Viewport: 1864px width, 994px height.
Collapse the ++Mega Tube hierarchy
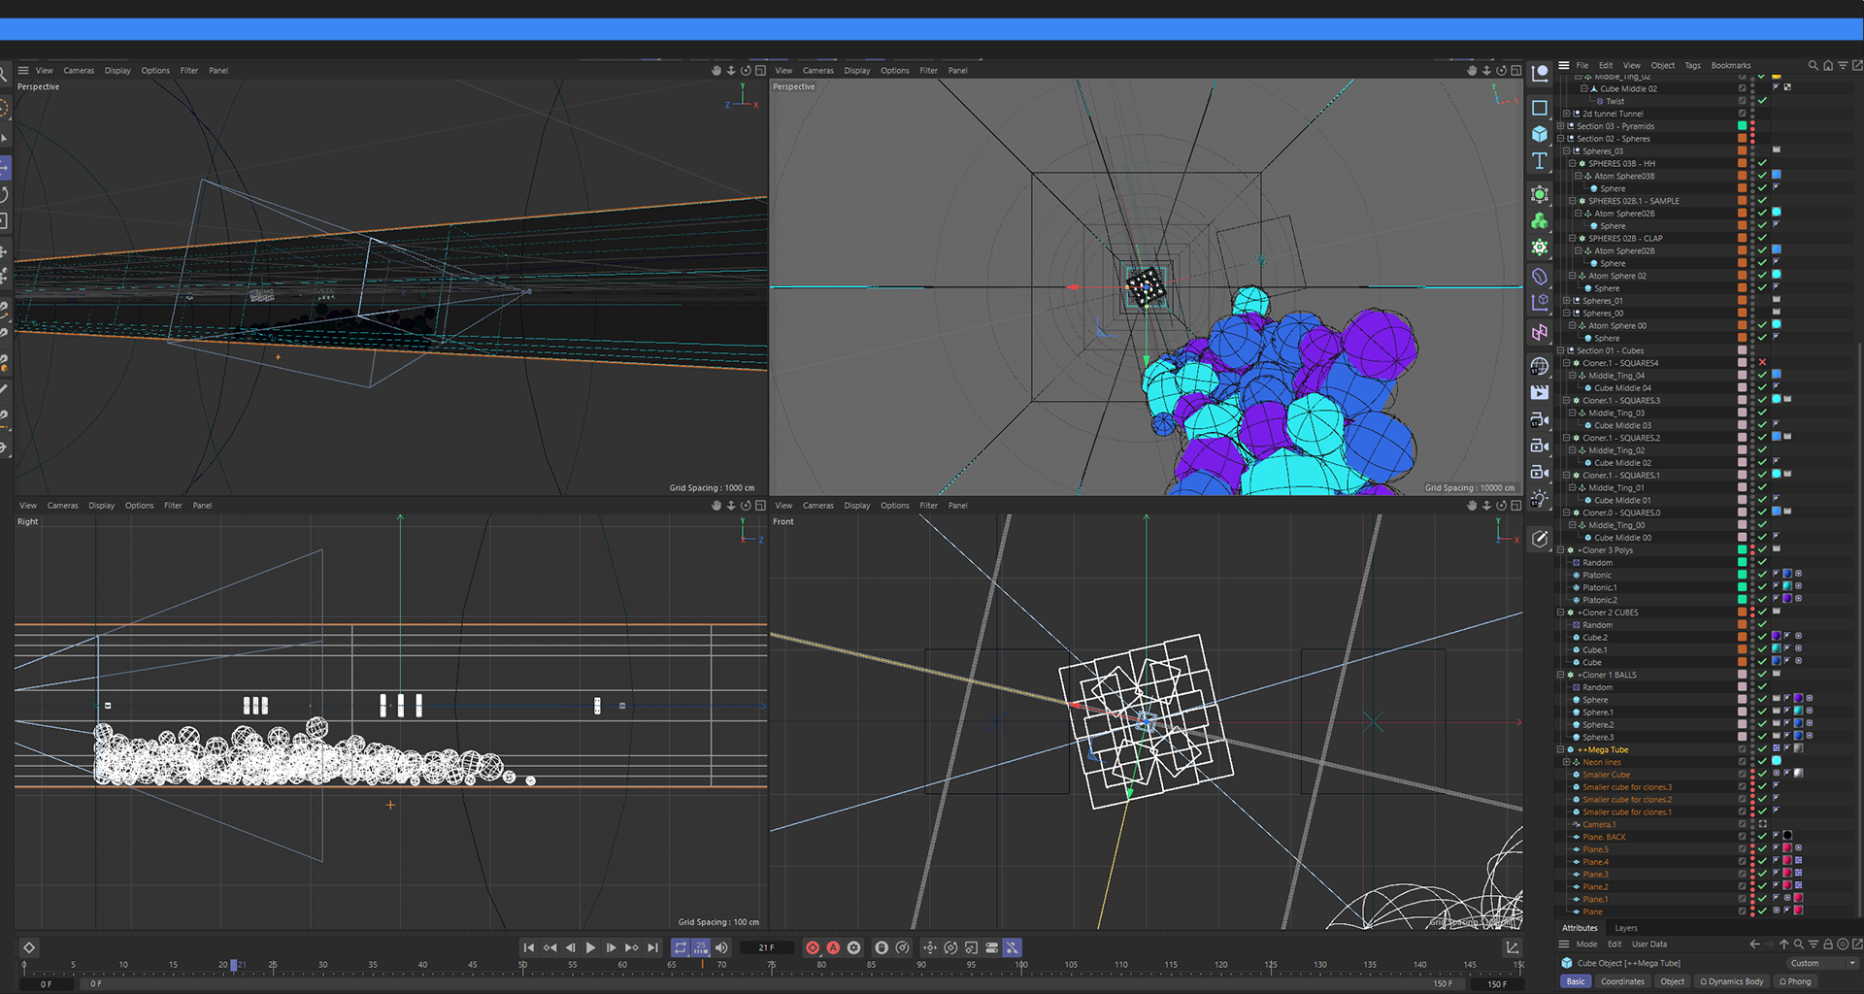(x=1560, y=749)
